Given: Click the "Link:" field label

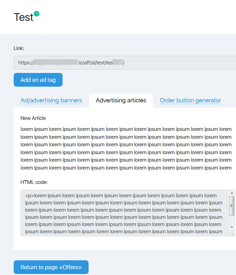Looking at the screenshot, I should (19, 48).
